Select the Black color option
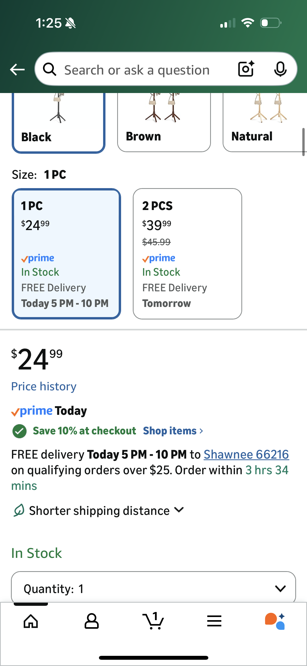Screen dimensions: 307x666 click(58, 122)
